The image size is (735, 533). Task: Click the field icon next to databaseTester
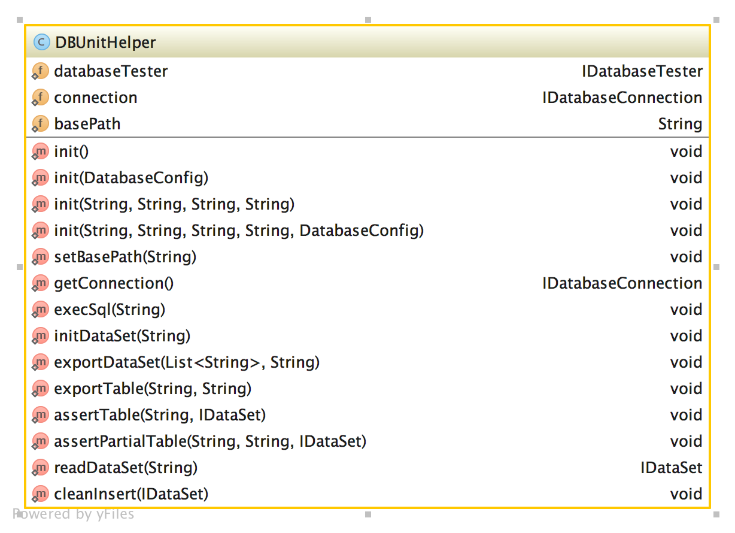(x=40, y=71)
